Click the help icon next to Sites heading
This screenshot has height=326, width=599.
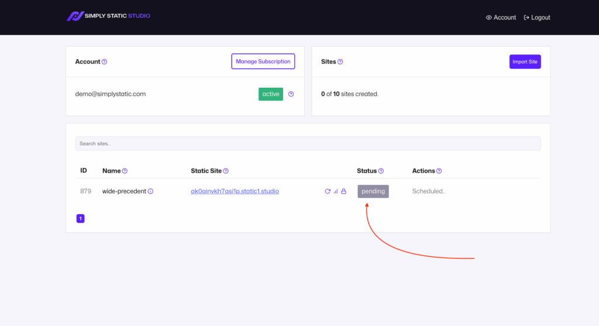coord(340,61)
